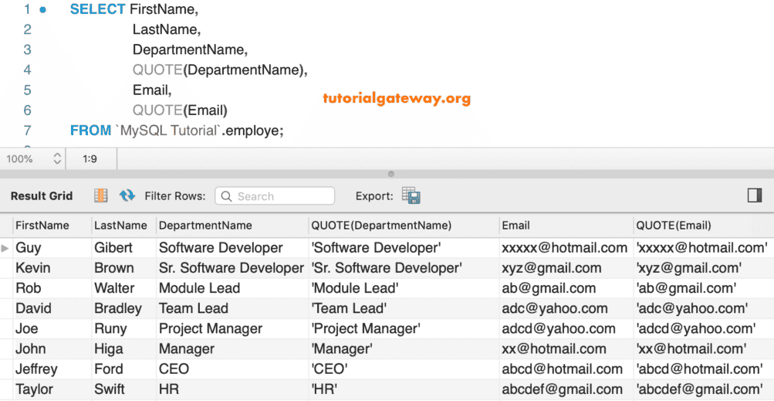Viewport: 774px width, 401px height.
Task: Sort by the LastName column header
Action: [120, 226]
